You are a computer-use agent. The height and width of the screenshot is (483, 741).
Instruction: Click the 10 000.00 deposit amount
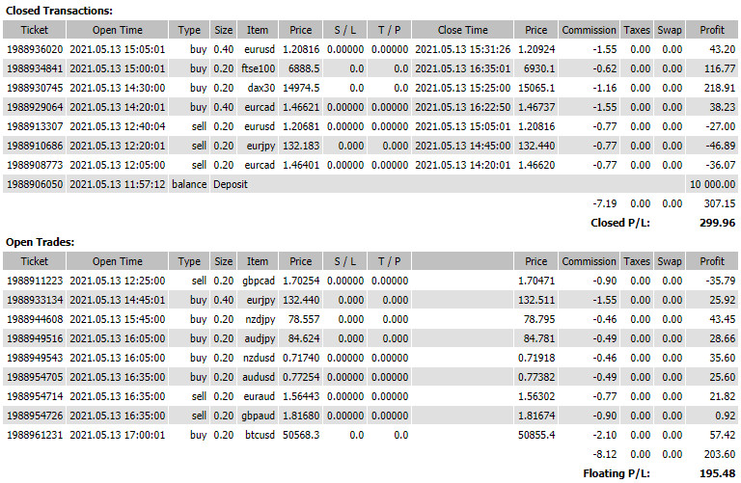tap(712, 184)
